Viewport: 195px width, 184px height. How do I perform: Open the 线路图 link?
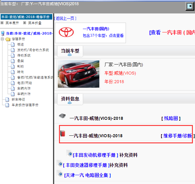[x=171, y=118]
